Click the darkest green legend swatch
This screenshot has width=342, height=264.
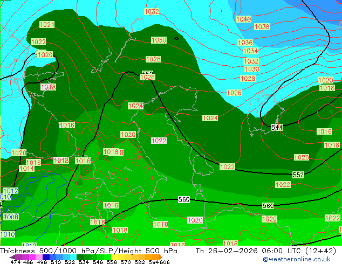[x=80, y=257]
